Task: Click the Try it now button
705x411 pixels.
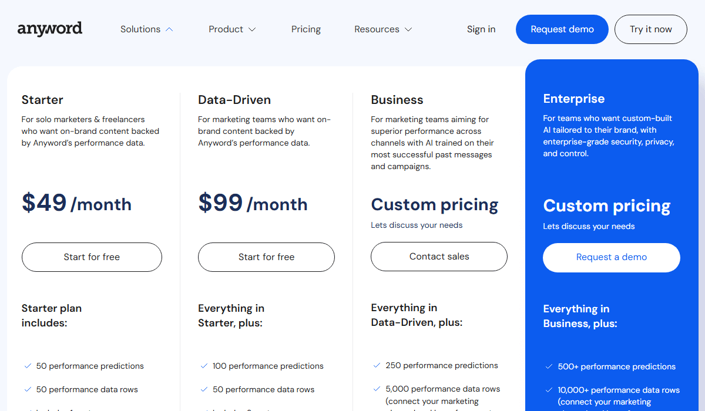Action: pyautogui.click(x=650, y=29)
